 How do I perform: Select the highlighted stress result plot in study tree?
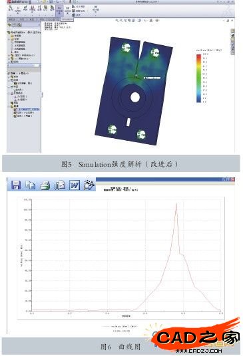tap(29, 110)
